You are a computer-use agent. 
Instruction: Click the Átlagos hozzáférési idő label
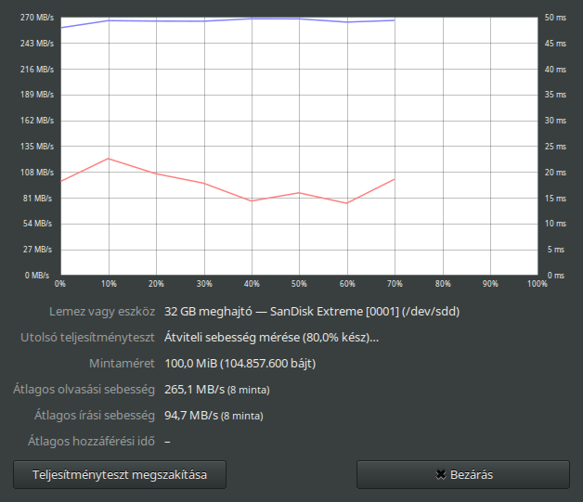(91, 442)
